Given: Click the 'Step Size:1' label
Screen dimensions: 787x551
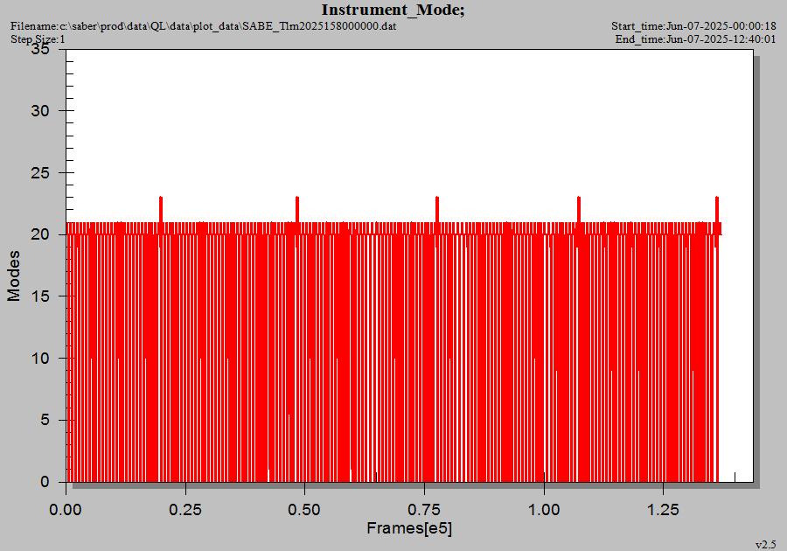Looking at the screenshot, I should (x=38, y=39).
